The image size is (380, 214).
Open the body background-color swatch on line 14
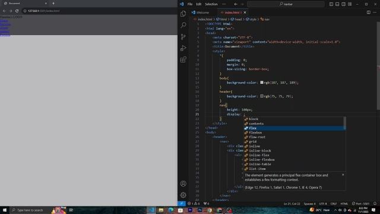pos(262,83)
